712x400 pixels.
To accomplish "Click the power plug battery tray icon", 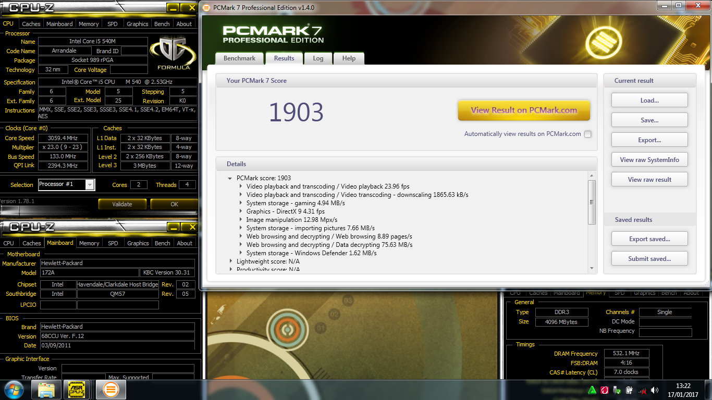I will [630, 390].
